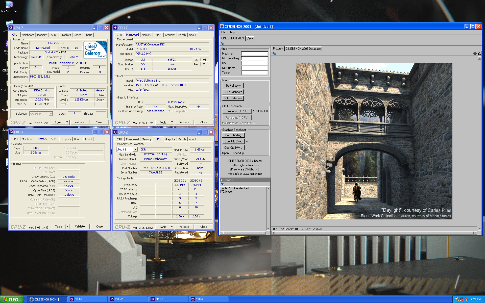The image size is (485, 303).
Task: Click the 16VDDT12864AG335DB part number
Action: point(155,168)
